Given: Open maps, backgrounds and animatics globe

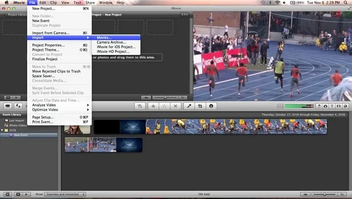Looking at the screenshot, I should pyautogui.click(x=345, y=106).
